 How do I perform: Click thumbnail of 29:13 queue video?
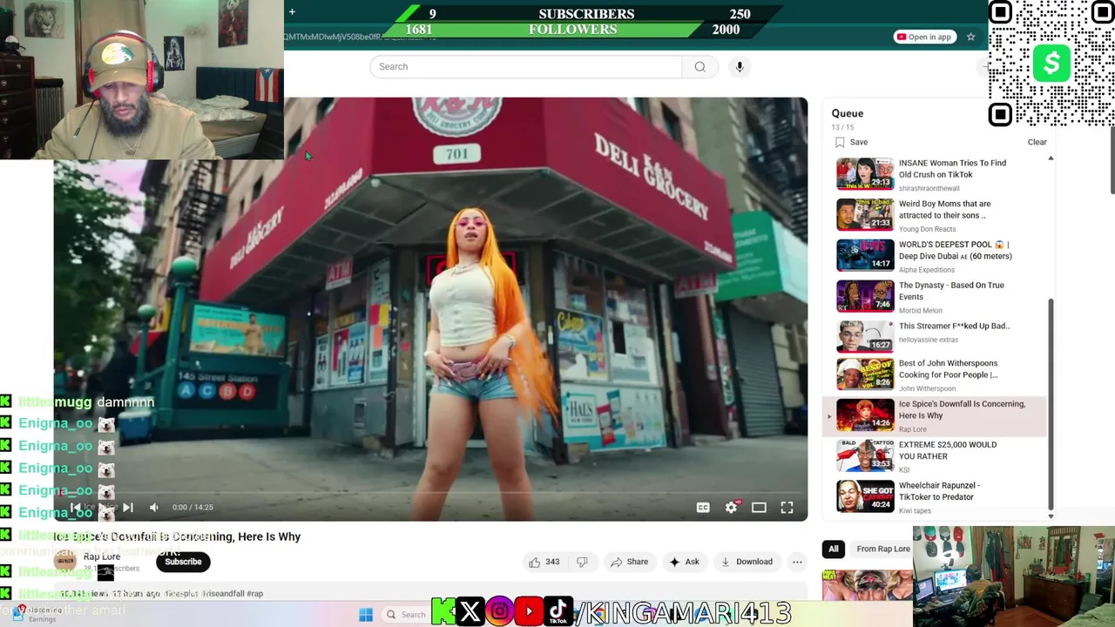coord(865,174)
